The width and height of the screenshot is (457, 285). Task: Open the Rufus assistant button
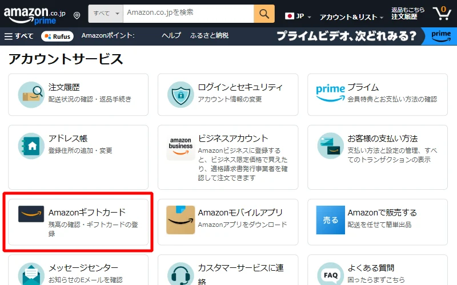coord(58,36)
